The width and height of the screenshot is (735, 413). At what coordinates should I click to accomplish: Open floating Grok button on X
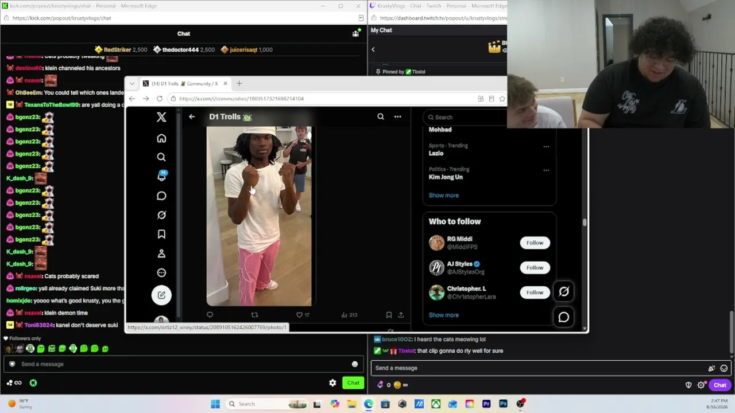click(x=564, y=292)
